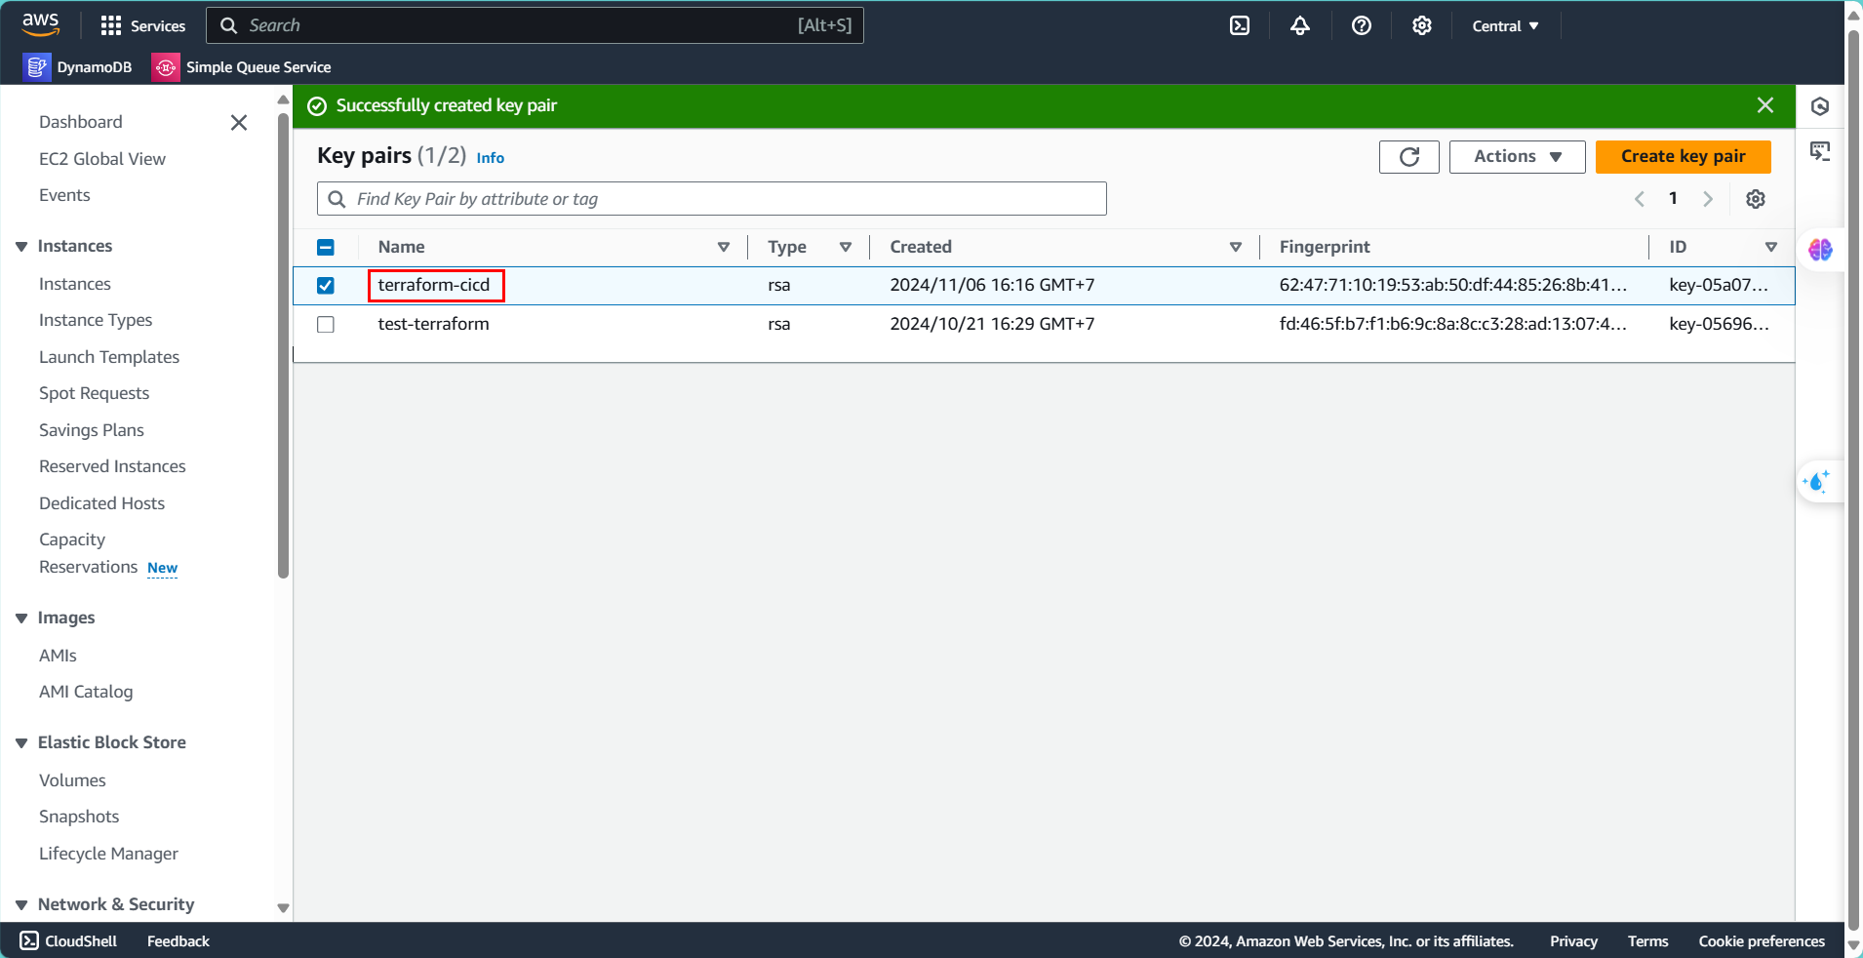
Task: Open the console settings gear in the top bar
Action: coord(1422,26)
